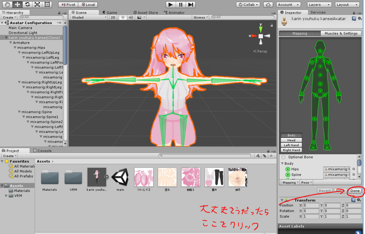Search project by type icon
The height and width of the screenshot is (234, 365).
258,156
